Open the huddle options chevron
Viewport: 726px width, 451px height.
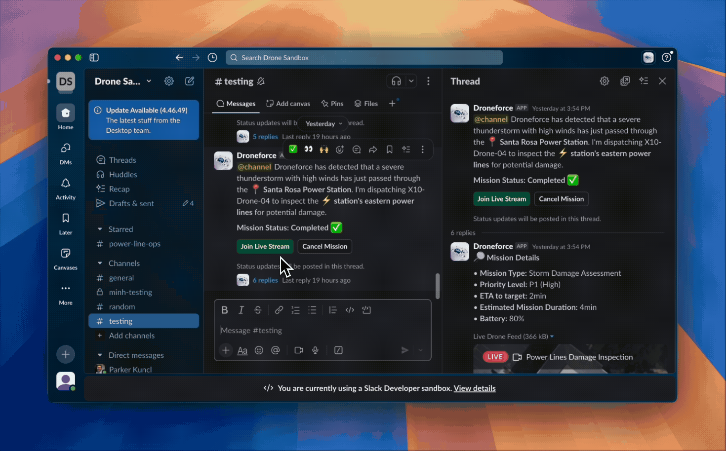pyautogui.click(x=411, y=81)
